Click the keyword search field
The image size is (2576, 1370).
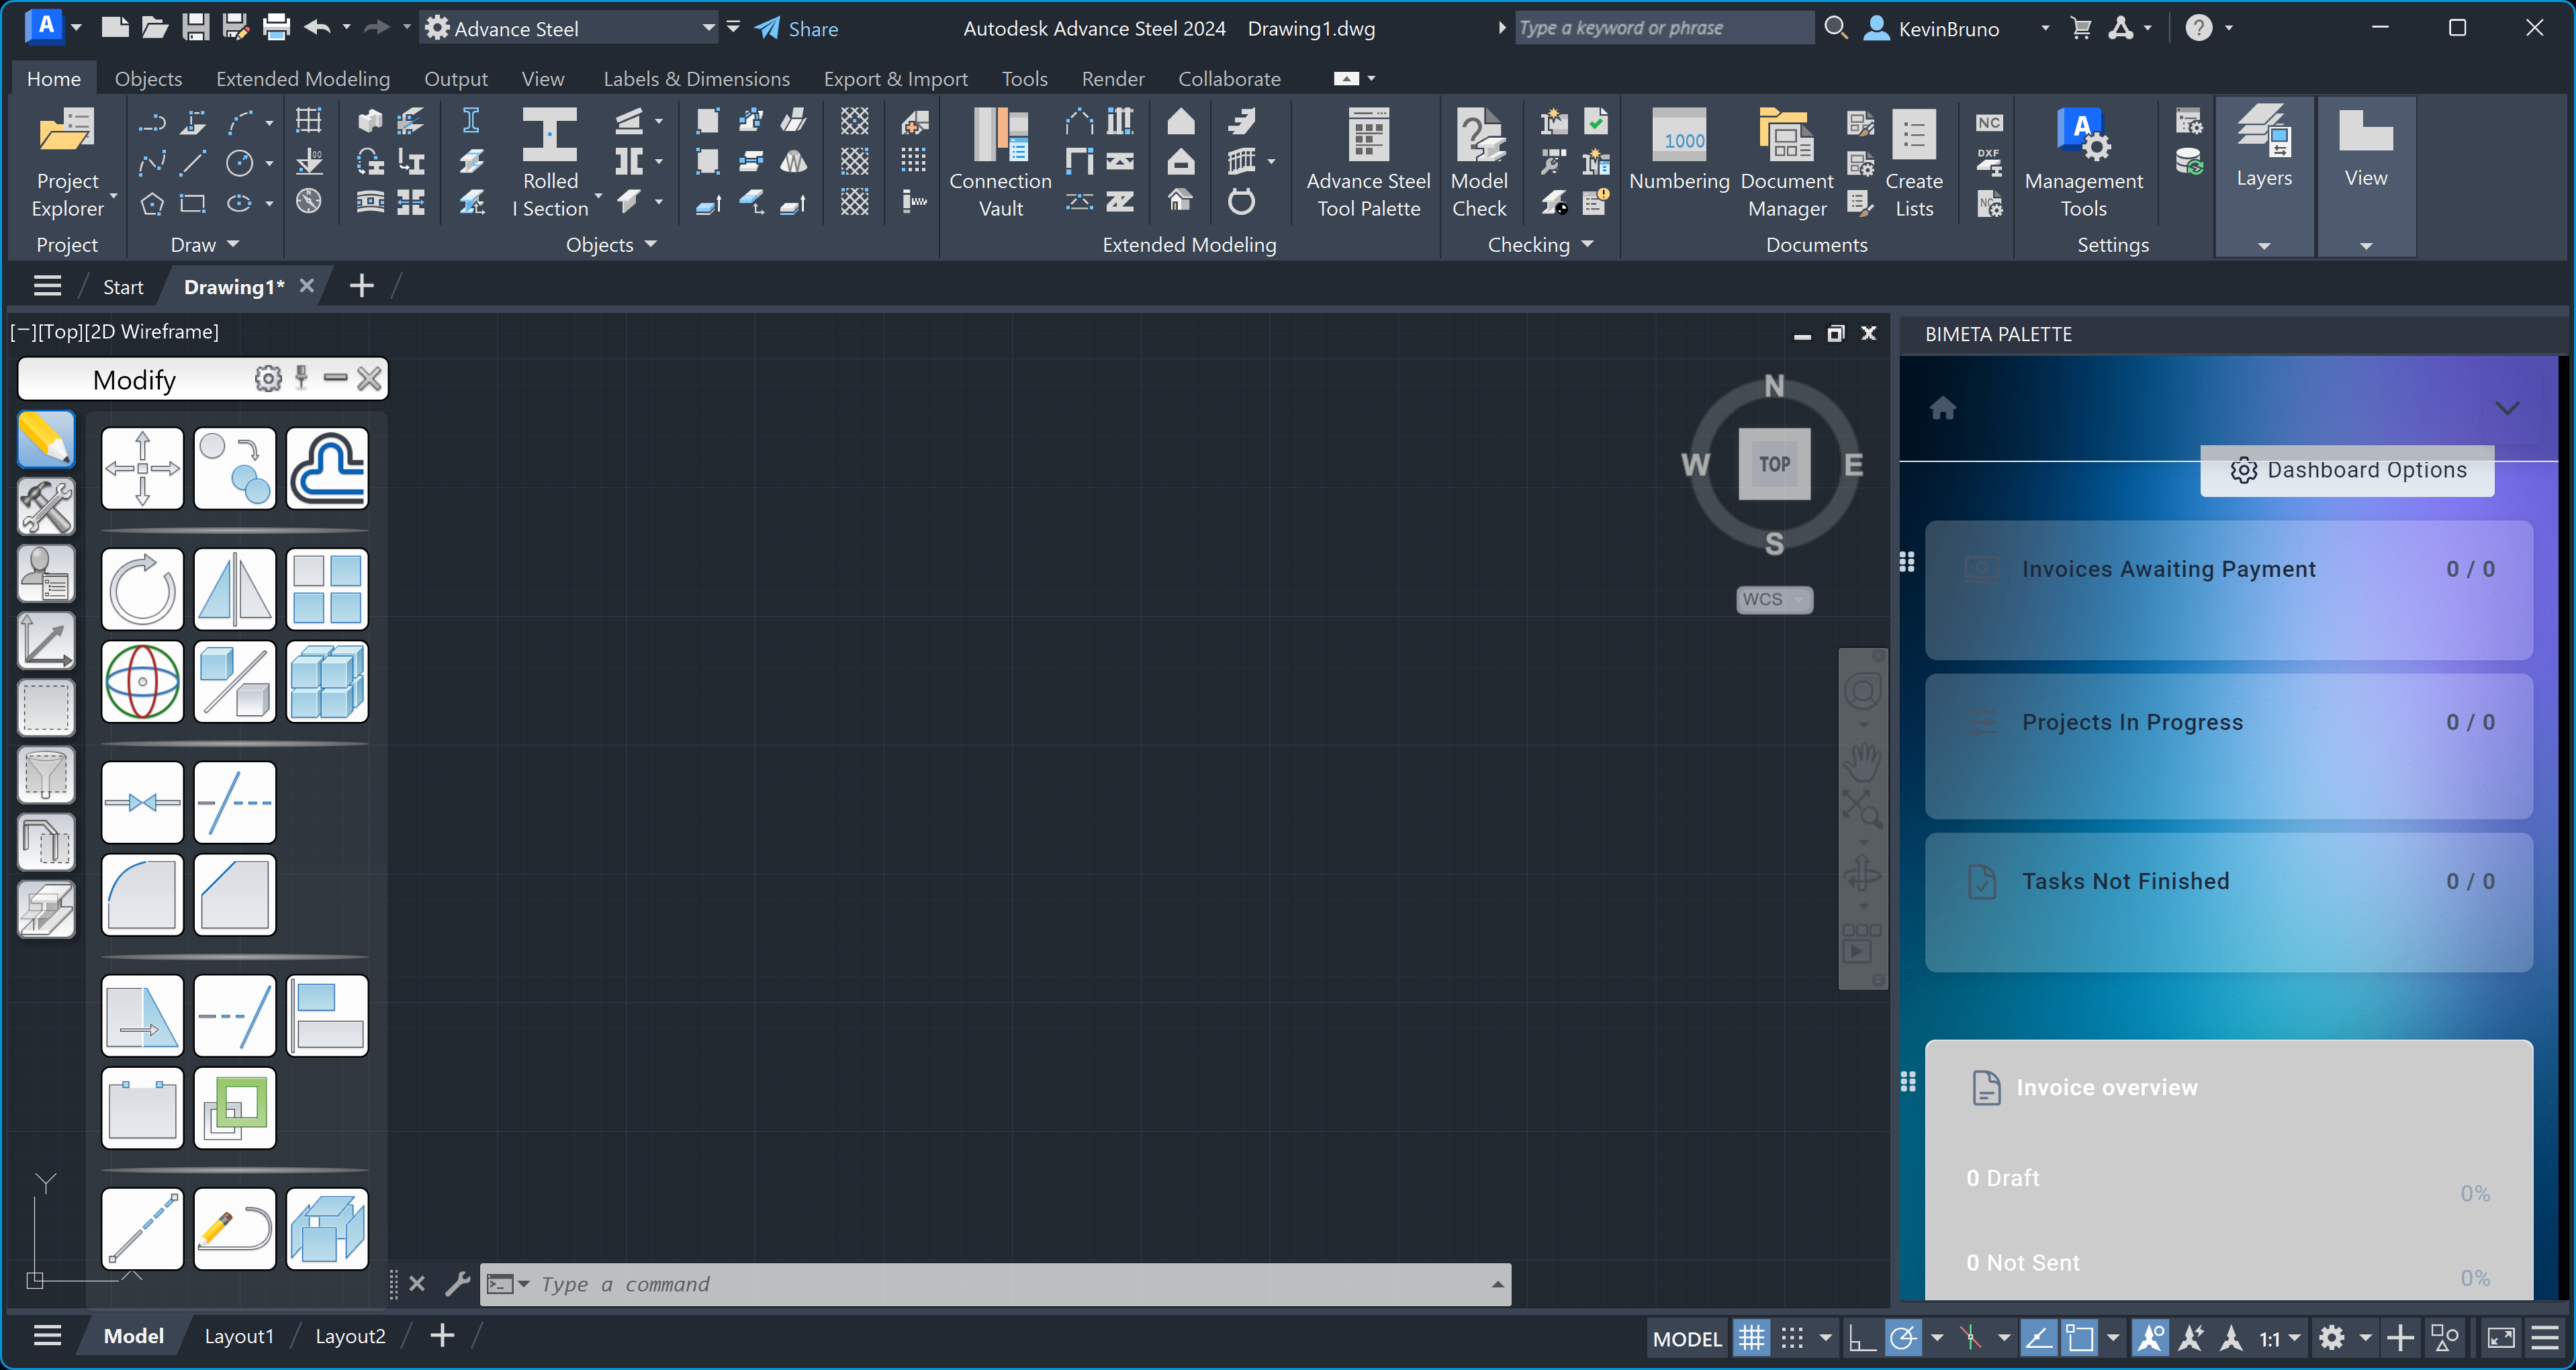pos(1664,28)
